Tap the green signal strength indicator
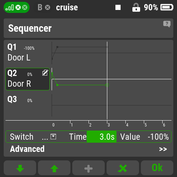 coord(17,7)
